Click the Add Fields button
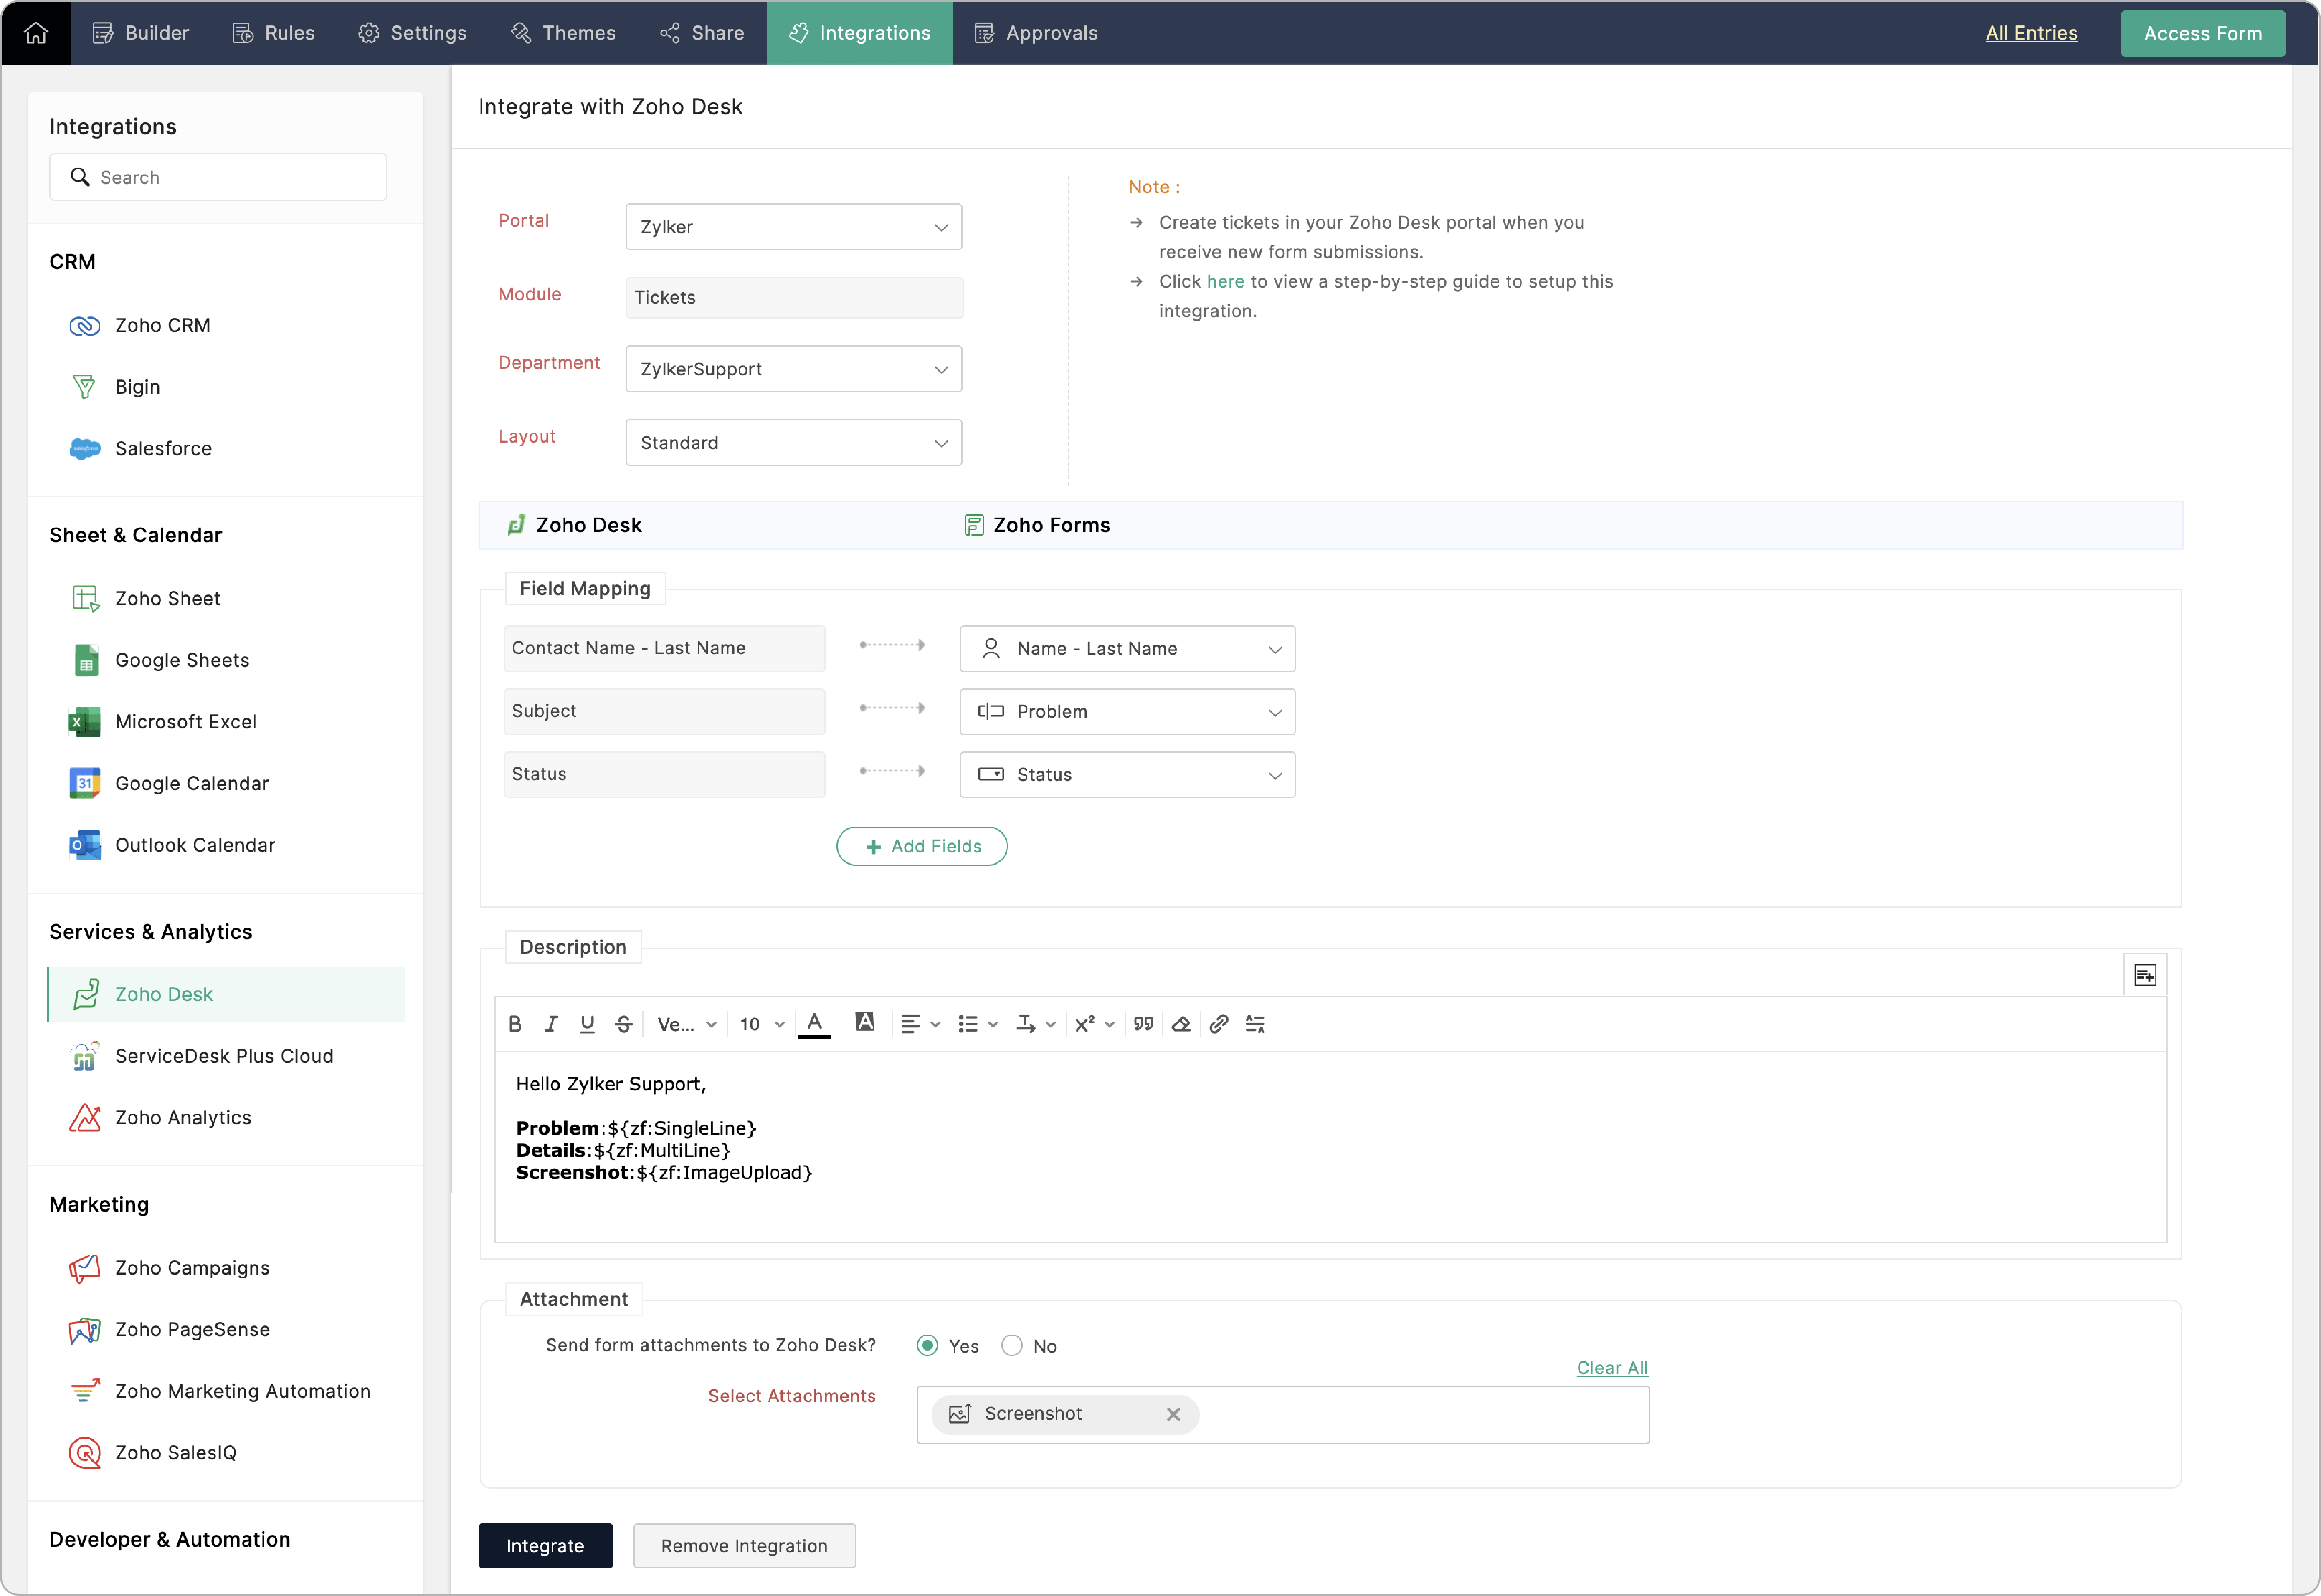 click(921, 846)
